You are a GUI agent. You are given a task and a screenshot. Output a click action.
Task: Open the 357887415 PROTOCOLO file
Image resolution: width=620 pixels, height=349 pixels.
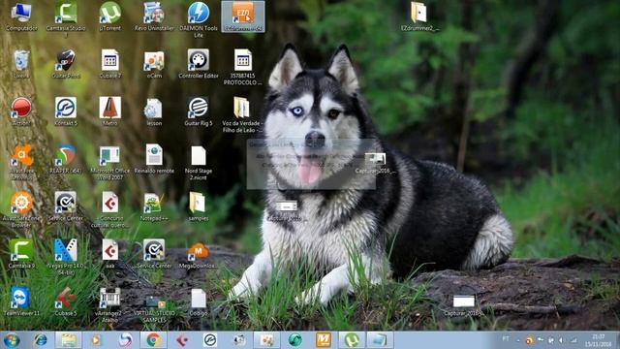[x=243, y=67]
